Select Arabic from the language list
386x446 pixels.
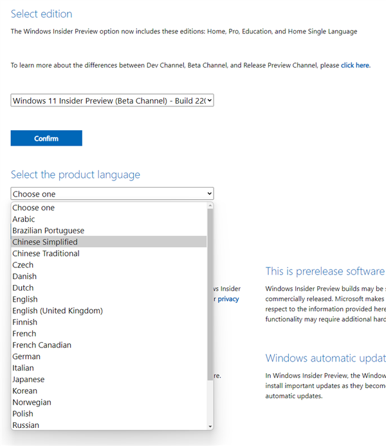coord(24,219)
